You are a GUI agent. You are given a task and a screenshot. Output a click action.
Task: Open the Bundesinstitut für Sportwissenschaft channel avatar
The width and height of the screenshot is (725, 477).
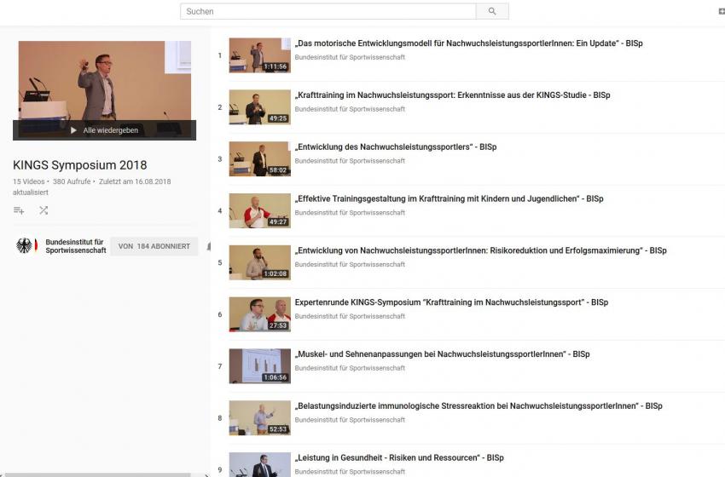pyautogui.click(x=26, y=246)
